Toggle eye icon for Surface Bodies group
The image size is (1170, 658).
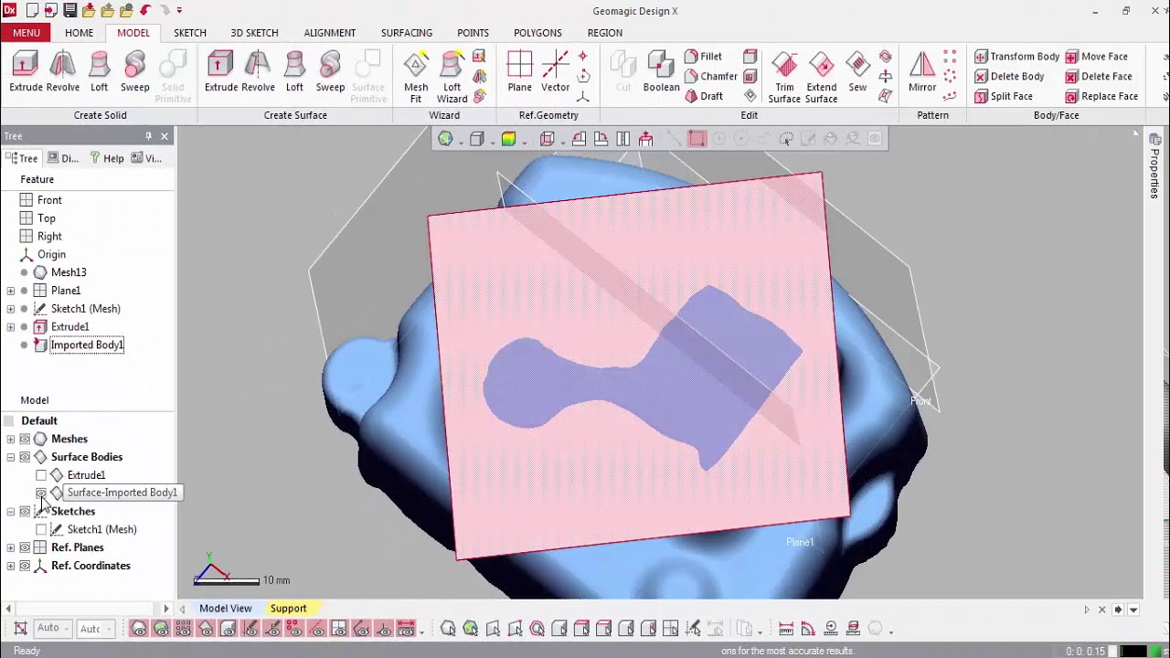click(x=25, y=457)
